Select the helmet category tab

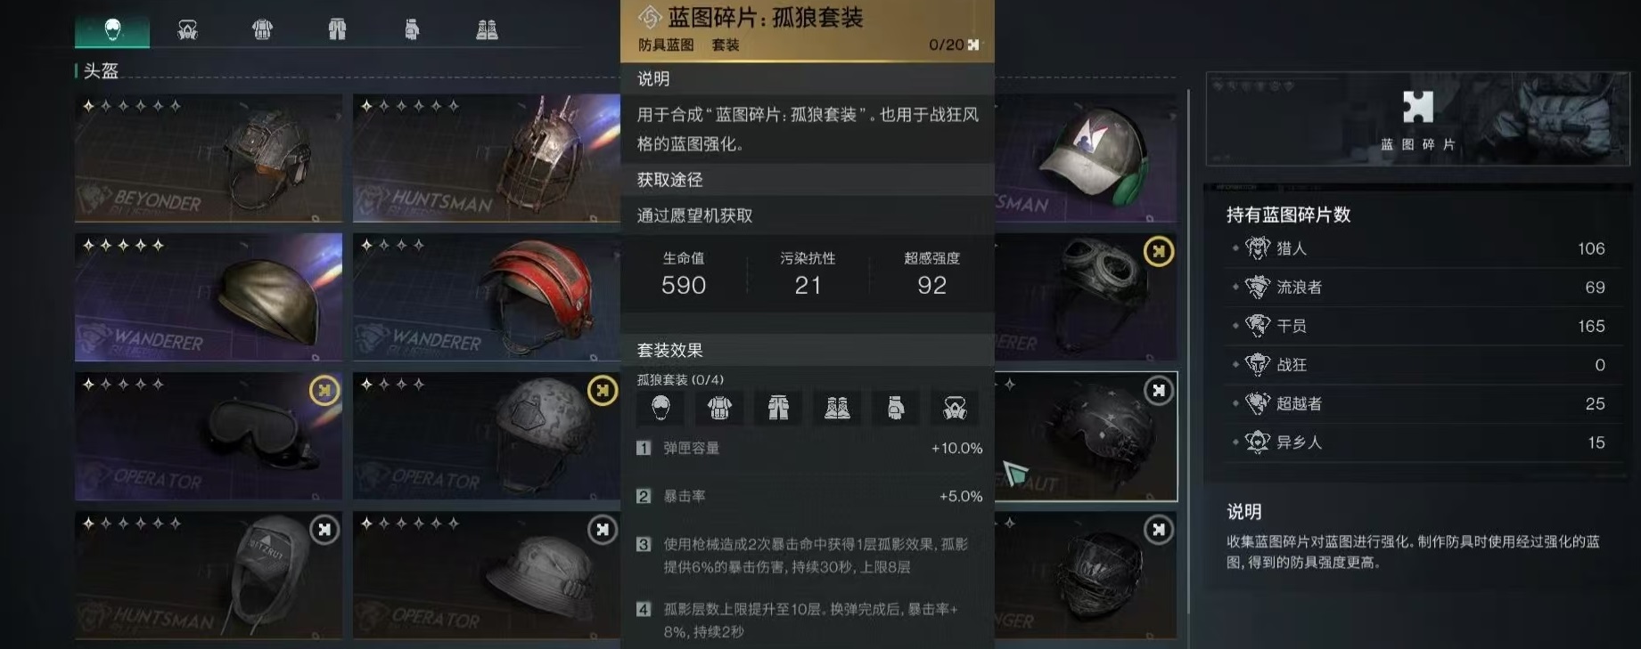(112, 30)
